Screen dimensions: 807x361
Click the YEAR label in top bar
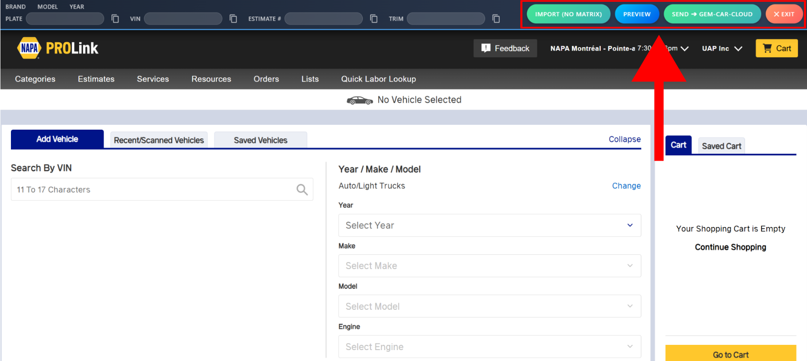click(x=77, y=7)
